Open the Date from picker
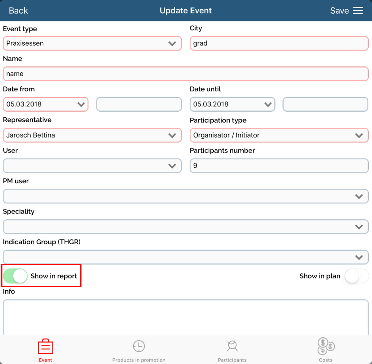 (46, 104)
